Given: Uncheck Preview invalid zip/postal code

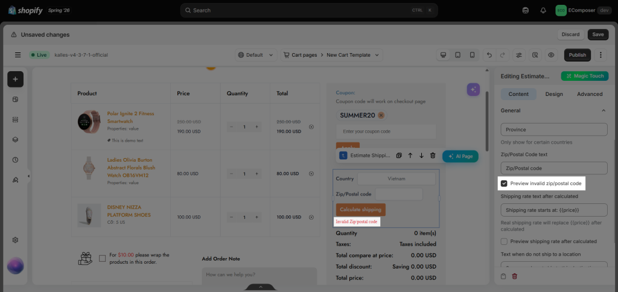Looking at the screenshot, I should click(x=504, y=183).
